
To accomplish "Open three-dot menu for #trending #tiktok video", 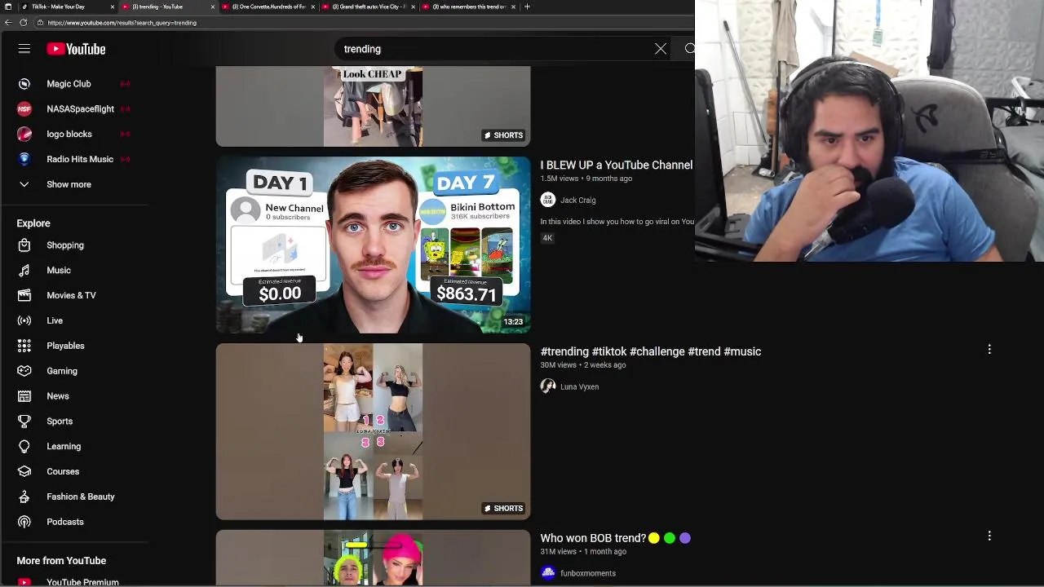I will pyautogui.click(x=989, y=349).
